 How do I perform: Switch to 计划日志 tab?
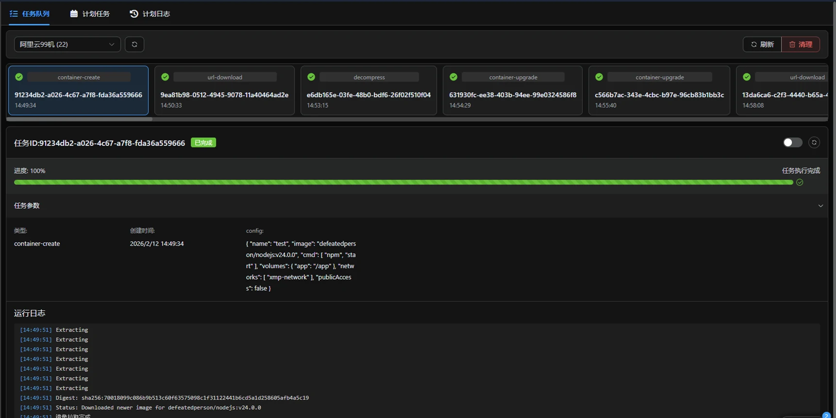pos(150,14)
